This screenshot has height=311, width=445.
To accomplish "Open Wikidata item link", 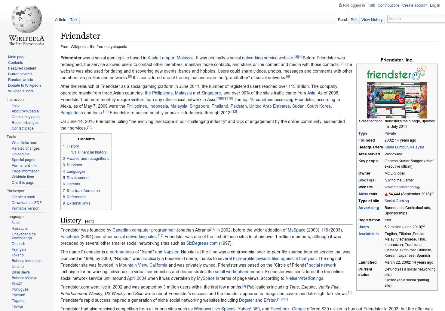I will 23,177.
